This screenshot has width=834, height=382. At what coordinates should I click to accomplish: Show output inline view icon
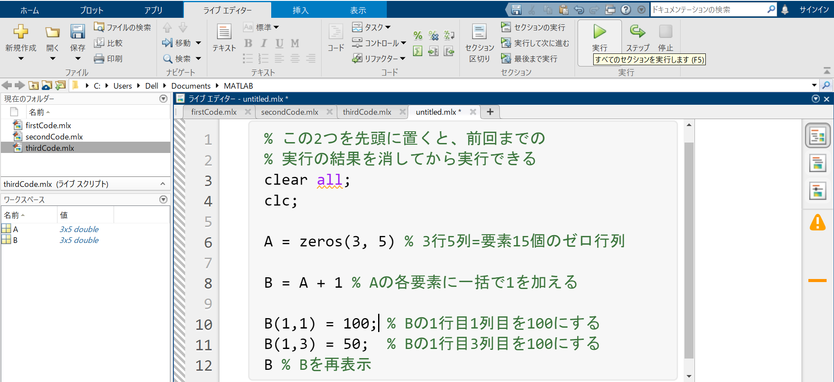818,163
